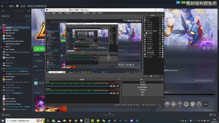
Task: Click the third button in OBS Controls
Action: coord(143,87)
